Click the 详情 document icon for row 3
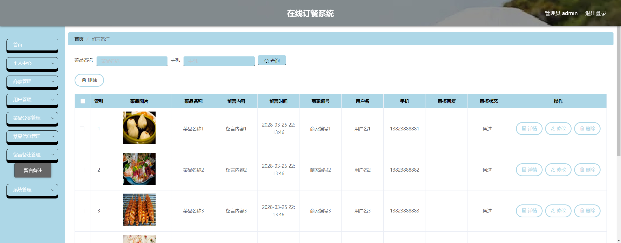 point(524,211)
